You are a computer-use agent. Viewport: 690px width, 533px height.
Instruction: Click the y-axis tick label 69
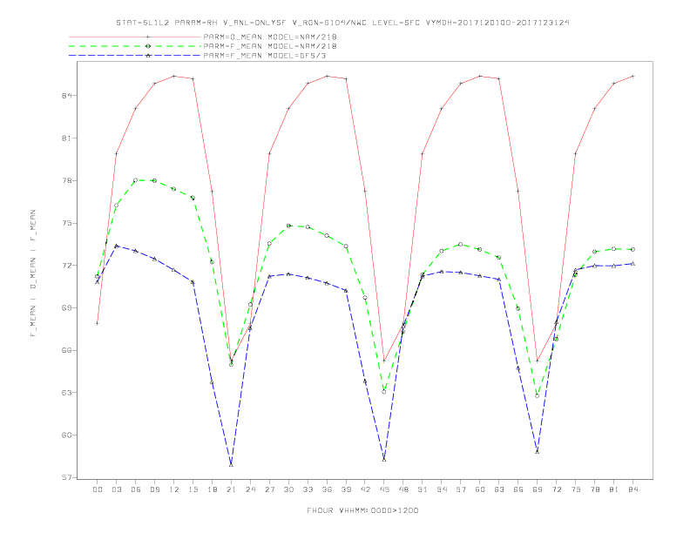click(67, 307)
